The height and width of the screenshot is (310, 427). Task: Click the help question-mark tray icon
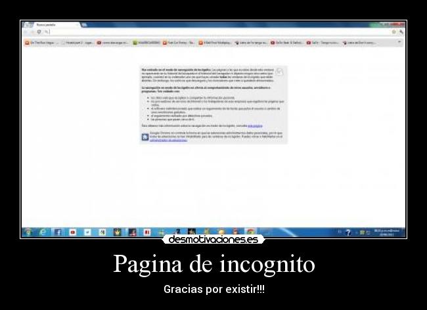(348, 232)
